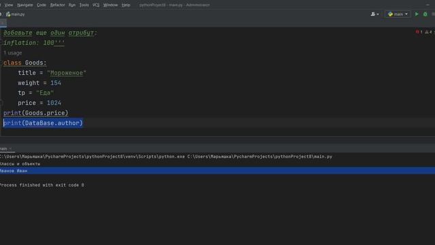Minimize the PyCharm window
Viewport: 435px width, 245px height.
(x=428, y=5)
